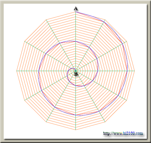
Task: Click the spiral crossing on the right horizontal radius
Action: tap(98, 71)
